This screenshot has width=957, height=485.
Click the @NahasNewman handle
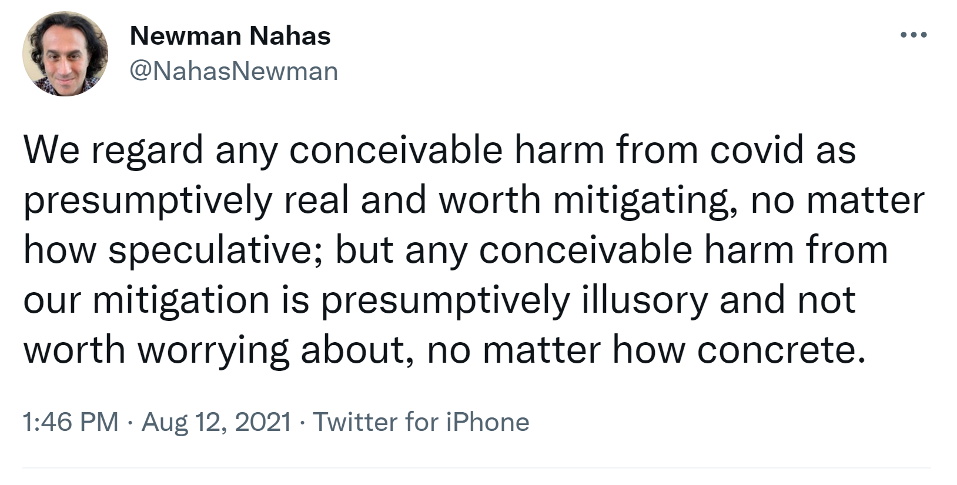pyautogui.click(x=233, y=71)
